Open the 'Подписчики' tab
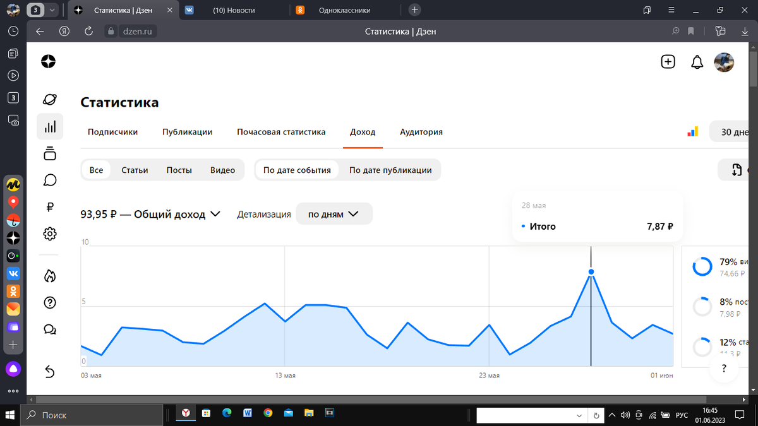This screenshot has height=426, width=758. click(112, 132)
